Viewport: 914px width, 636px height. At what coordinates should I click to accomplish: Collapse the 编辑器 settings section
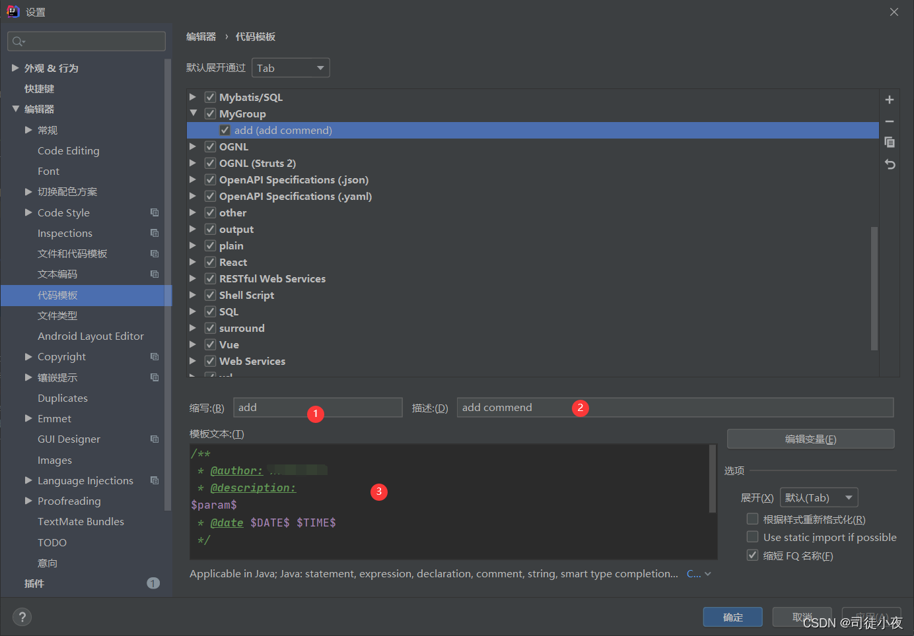coord(15,109)
